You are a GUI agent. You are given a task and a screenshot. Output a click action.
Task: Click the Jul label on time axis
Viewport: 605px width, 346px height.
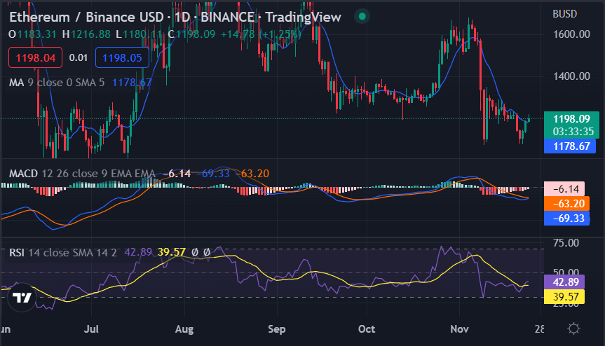click(x=91, y=329)
